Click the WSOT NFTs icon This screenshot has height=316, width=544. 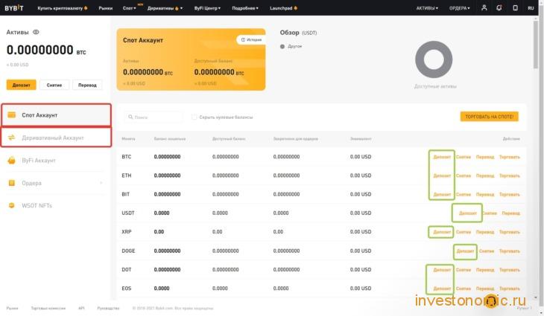(11, 205)
